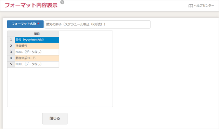The height and width of the screenshot is (129, 219).
Task: Click the question mark help icon
Action: (x=62, y=2)
